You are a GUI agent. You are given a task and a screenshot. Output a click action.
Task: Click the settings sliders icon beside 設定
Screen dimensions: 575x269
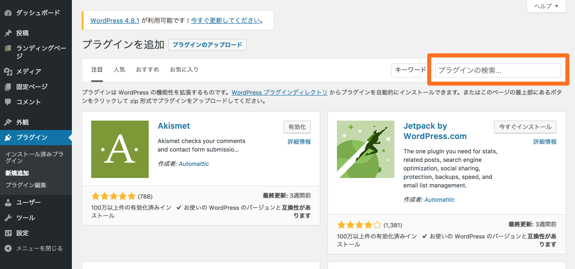pyautogui.click(x=8, y=233)
